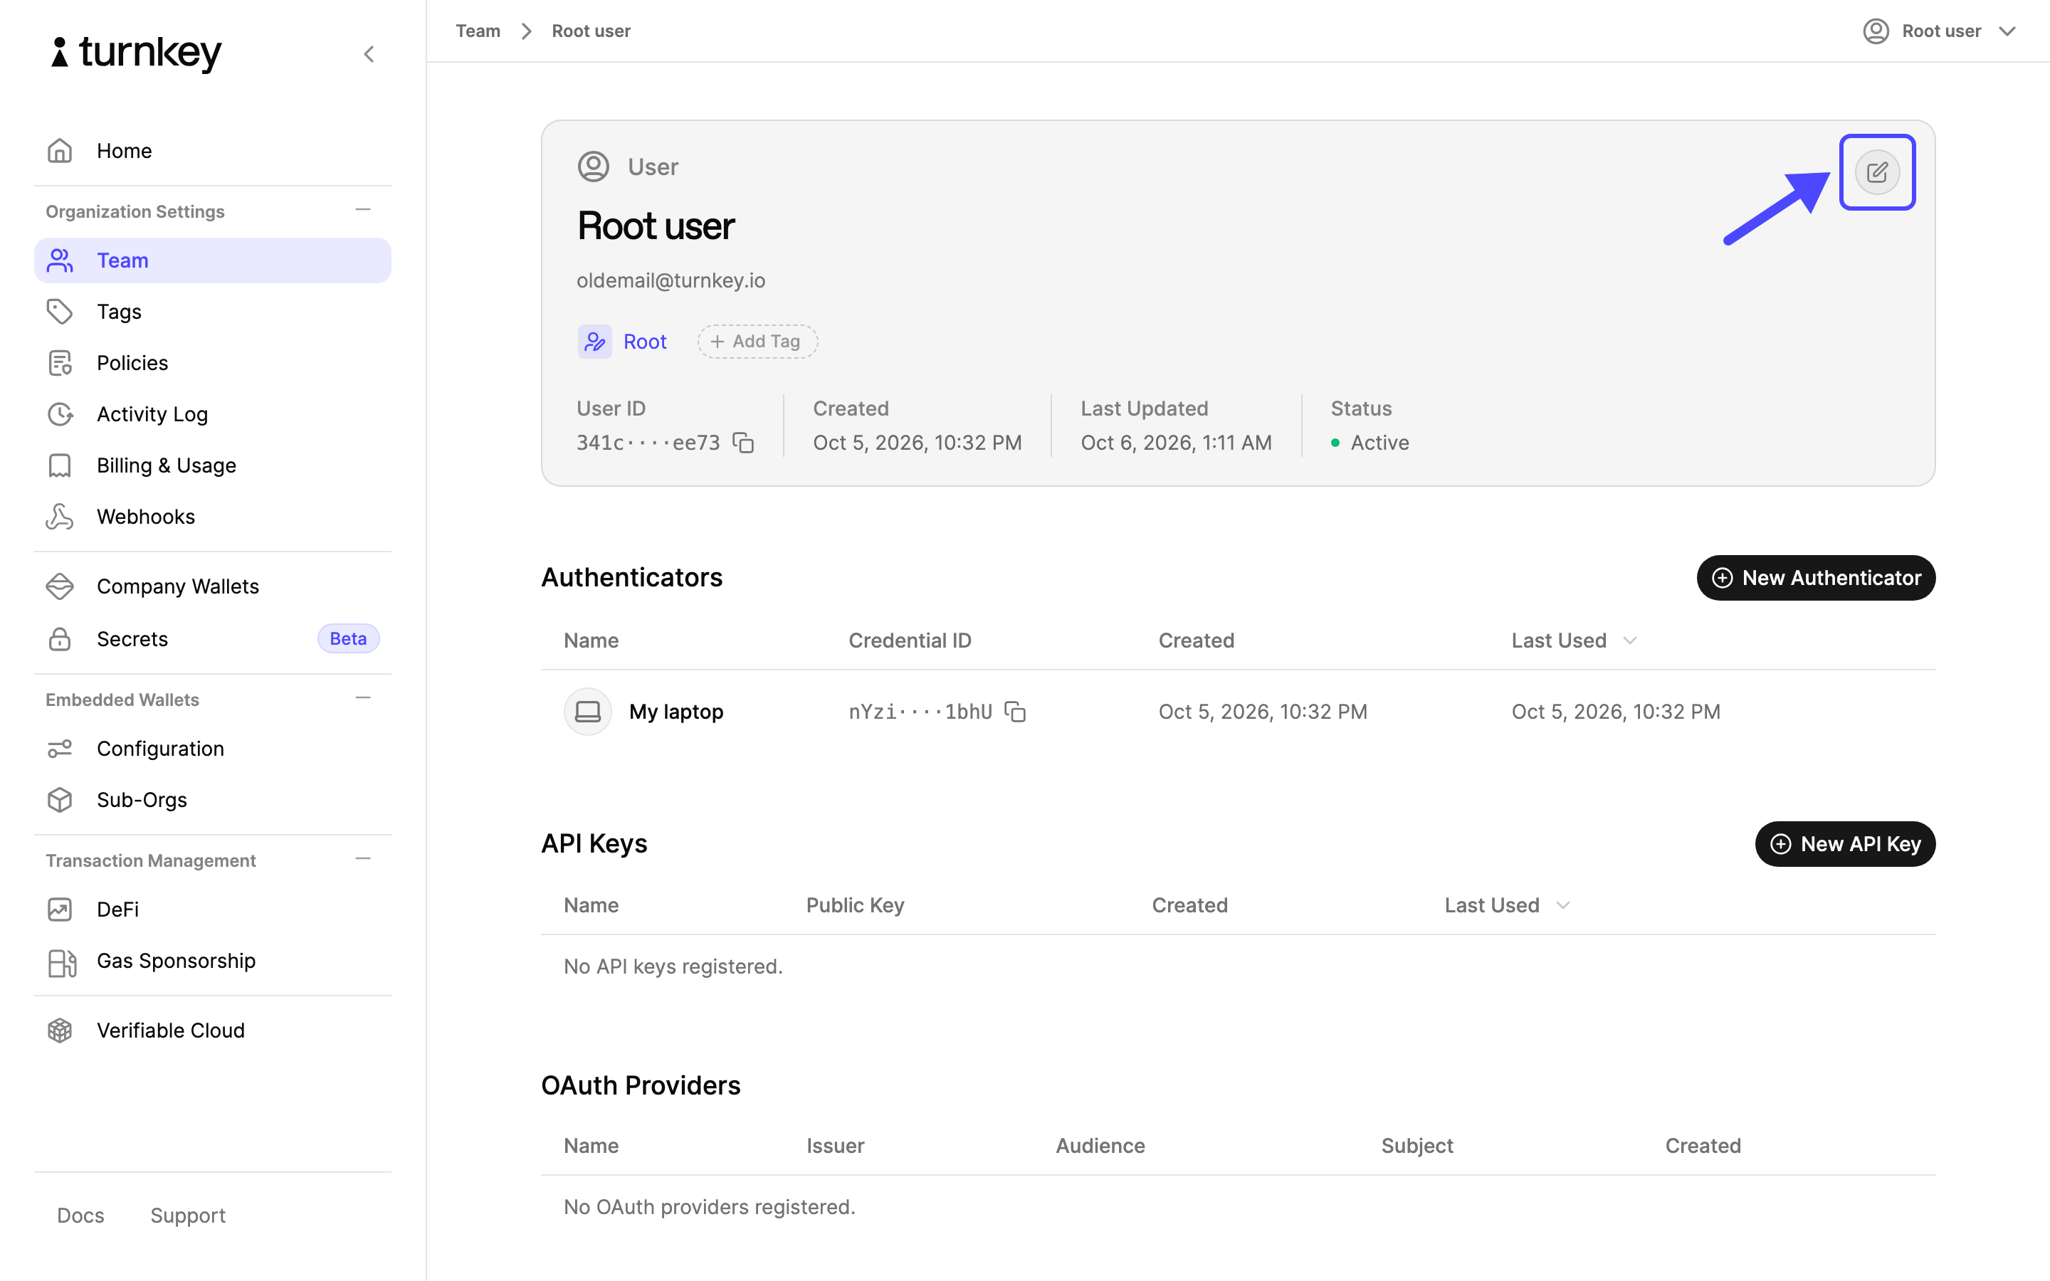Click the turnkey logo

coord(135,54)
